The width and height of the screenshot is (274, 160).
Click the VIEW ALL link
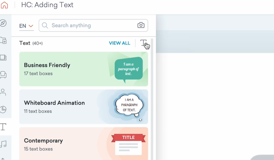[x=120, y=43]
